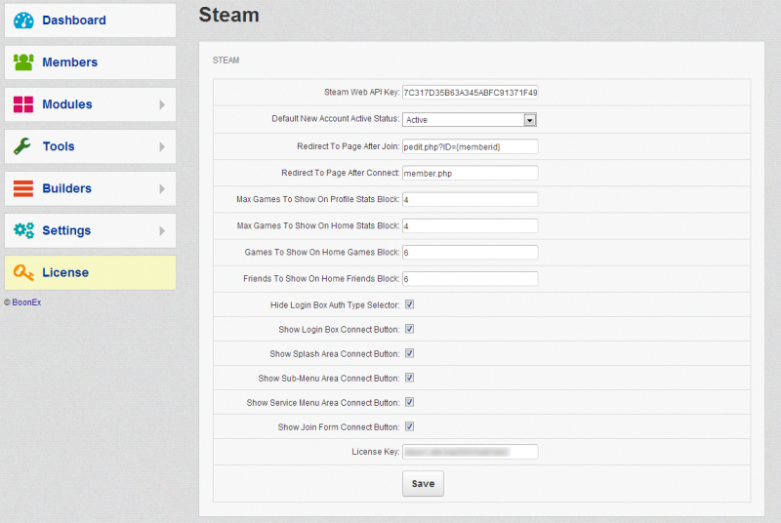Click the Dashboard gauge icon
Screen dimensions: 781x523
23,20
